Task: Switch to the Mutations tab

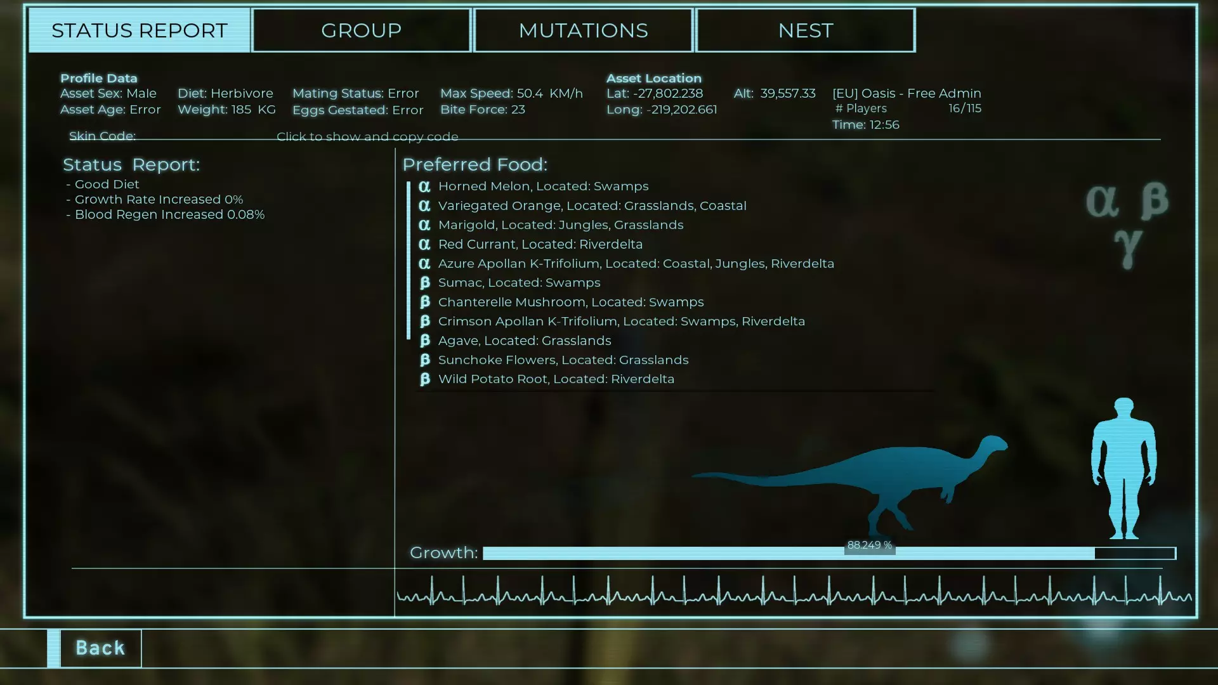Action: [x=583, y=30]
